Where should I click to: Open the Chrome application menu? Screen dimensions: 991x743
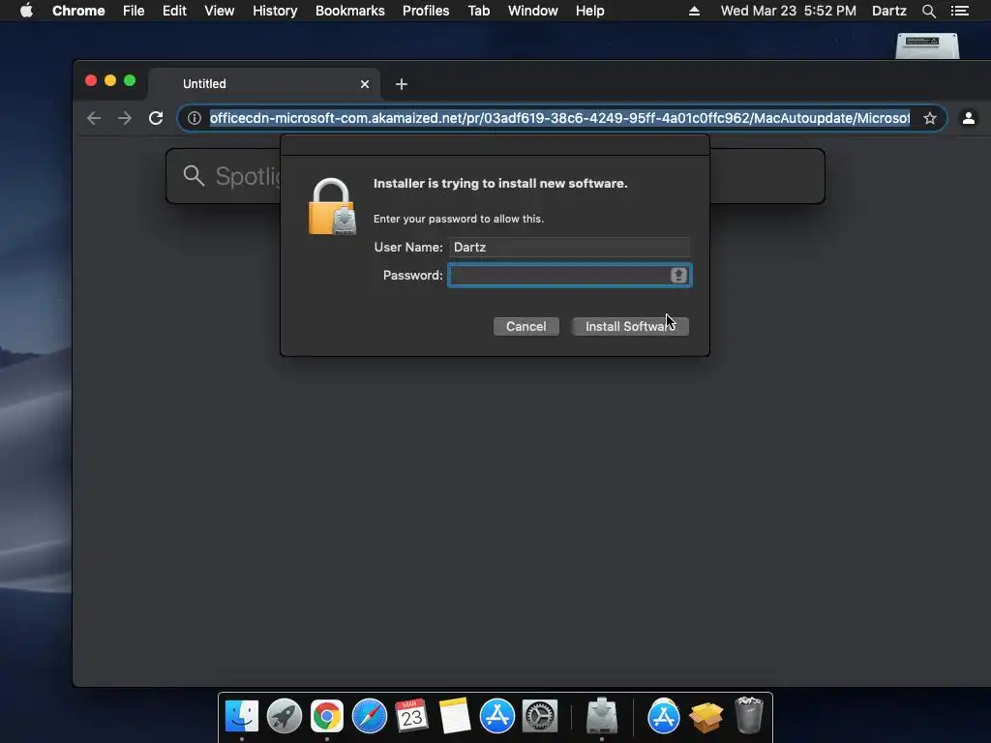78,11
